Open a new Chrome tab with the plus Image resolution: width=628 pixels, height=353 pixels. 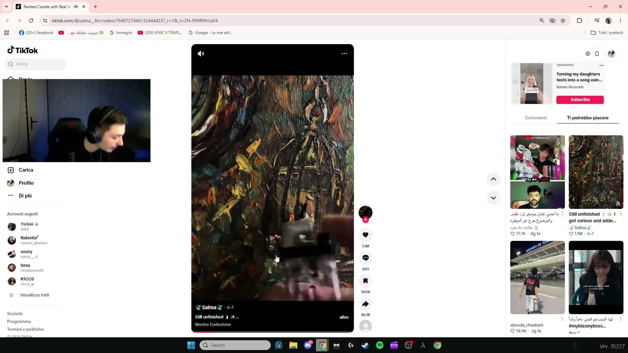[95, 7]
